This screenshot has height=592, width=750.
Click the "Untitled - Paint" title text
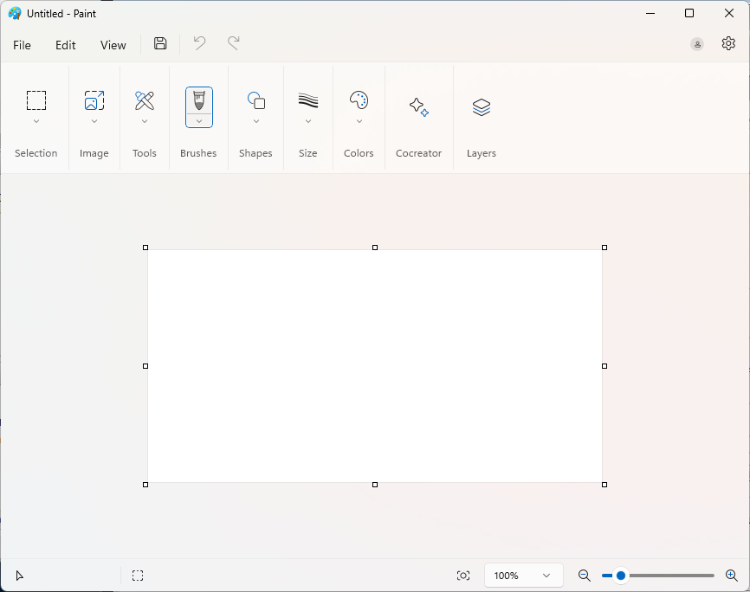pyautogui.click(x=61, y=13)
